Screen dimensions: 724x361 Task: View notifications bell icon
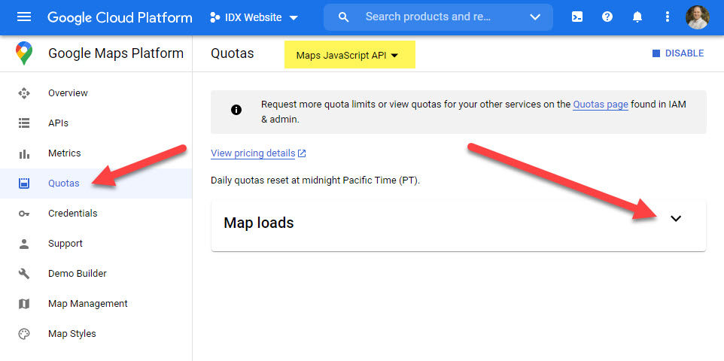[637, 17]
